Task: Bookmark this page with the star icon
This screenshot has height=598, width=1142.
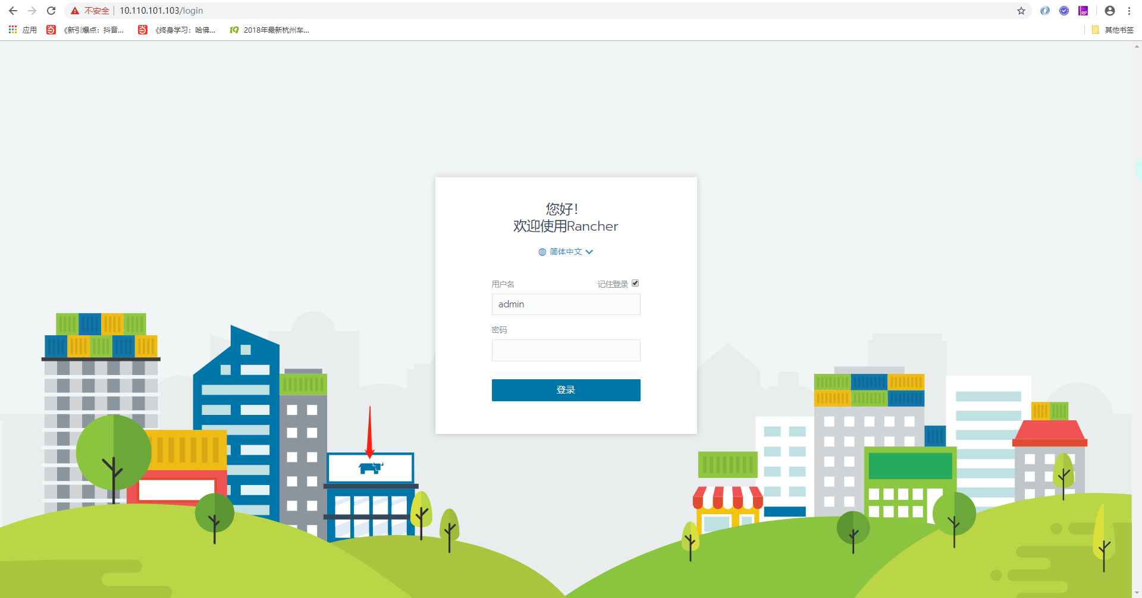Action: [1021, 11]
